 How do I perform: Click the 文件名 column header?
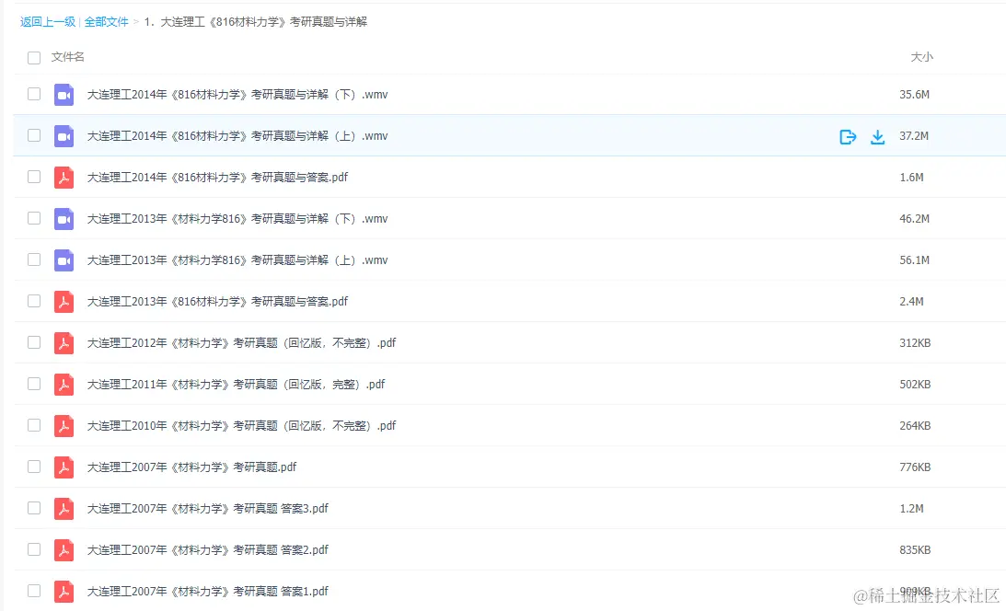coord(67,57)
